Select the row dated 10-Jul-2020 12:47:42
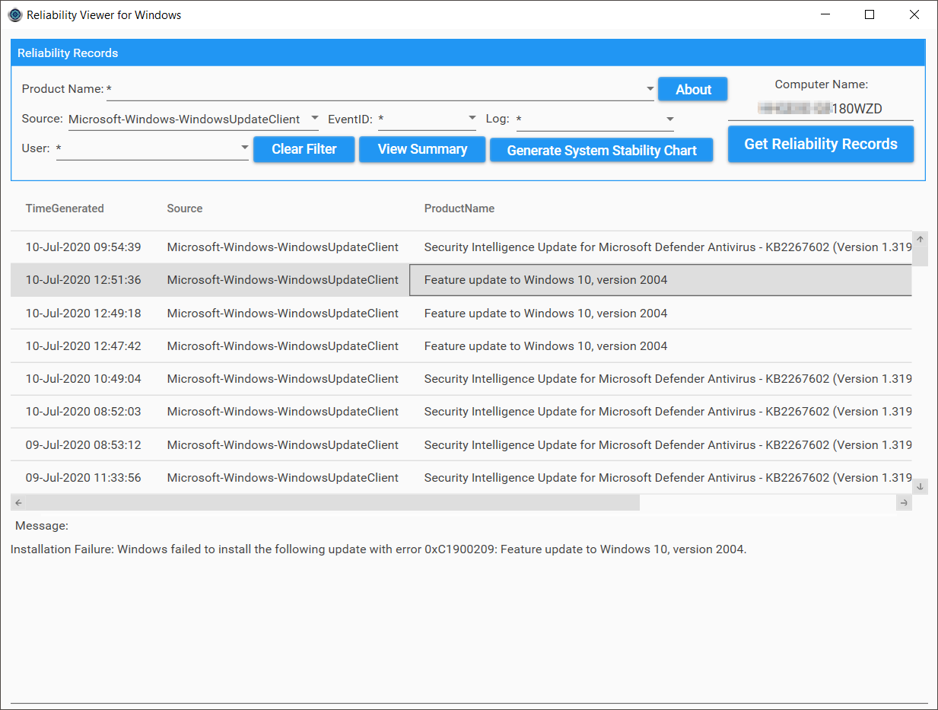 point(461,345)
